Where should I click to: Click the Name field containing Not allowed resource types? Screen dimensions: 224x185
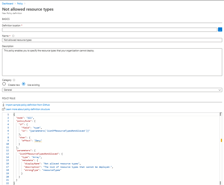pos(112,40)
